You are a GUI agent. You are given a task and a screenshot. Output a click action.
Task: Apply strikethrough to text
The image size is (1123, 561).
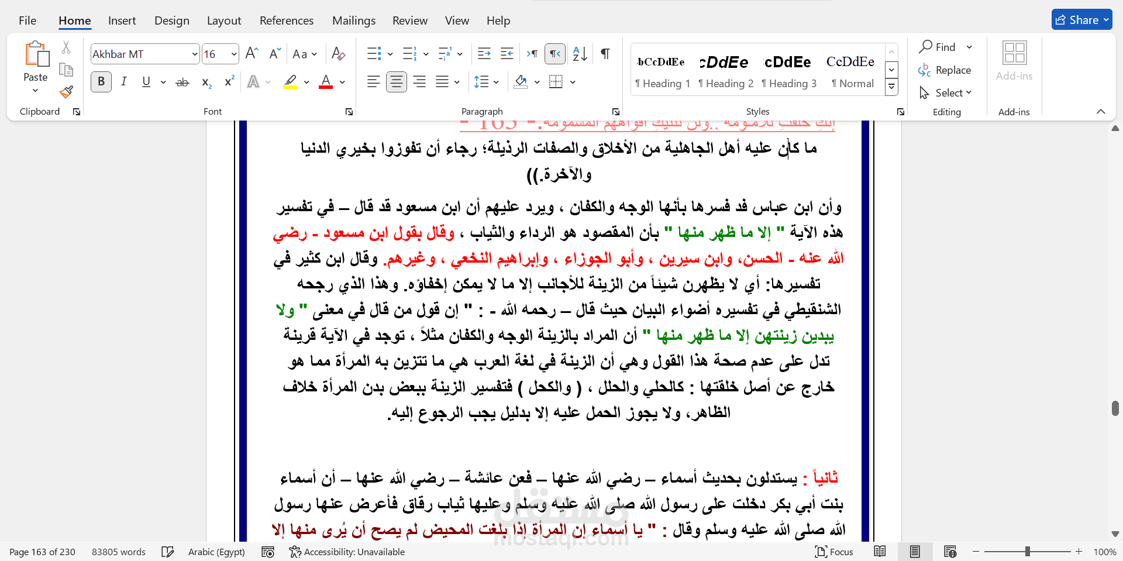[182, 82]
